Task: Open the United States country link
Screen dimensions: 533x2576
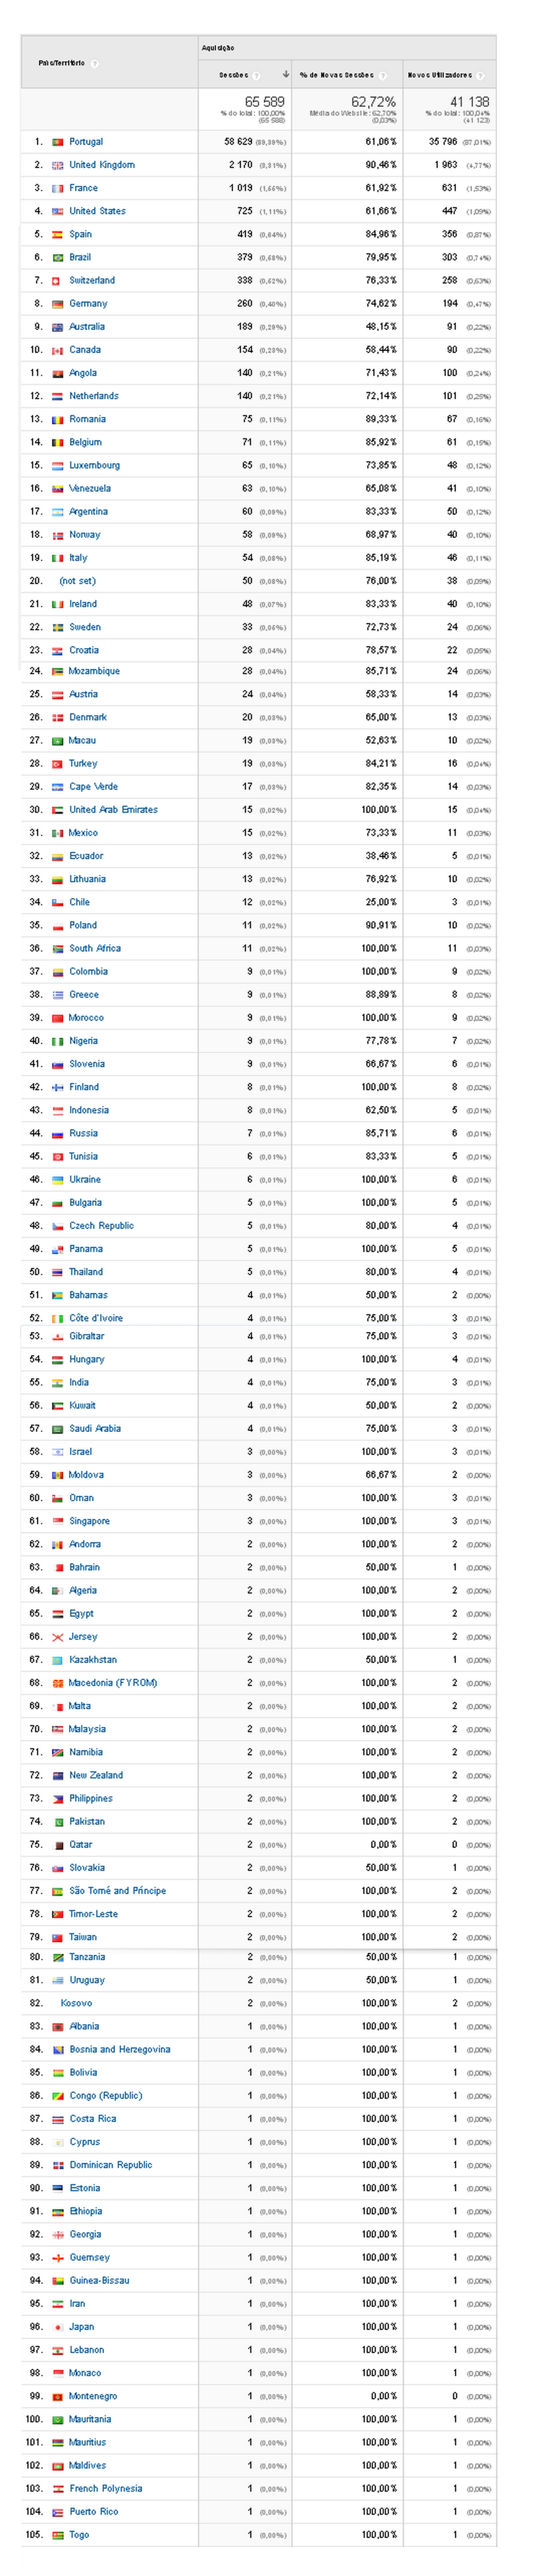Action: [97, 211]
